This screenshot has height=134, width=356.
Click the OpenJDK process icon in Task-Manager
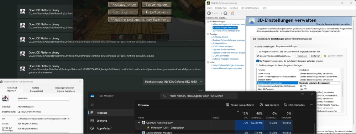point(143,123)
